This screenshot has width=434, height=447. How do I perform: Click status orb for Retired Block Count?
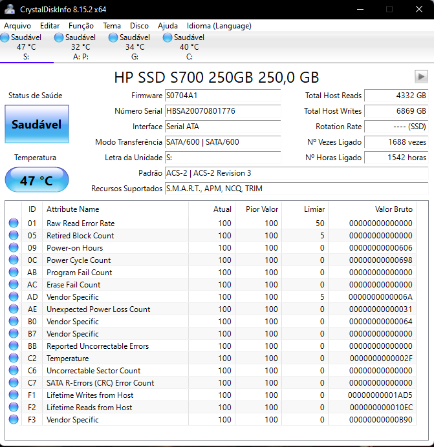[x=14, y=235]
